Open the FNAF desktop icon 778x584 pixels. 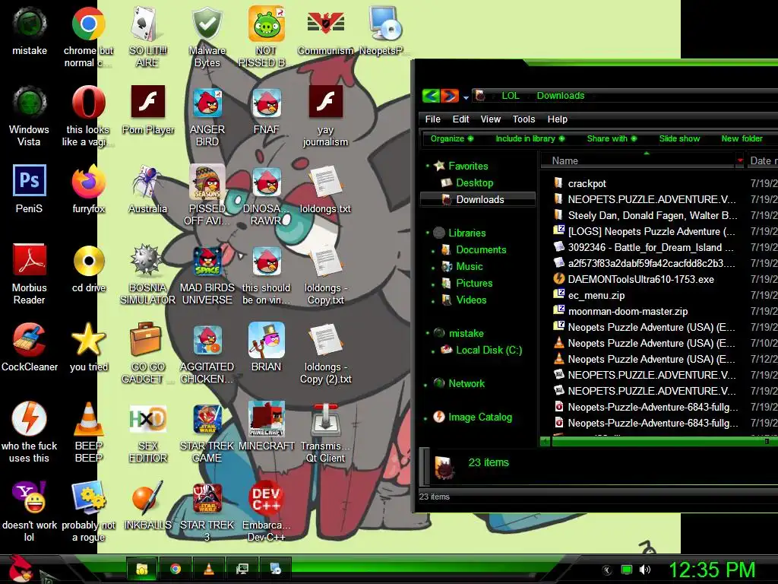(266, 110)
